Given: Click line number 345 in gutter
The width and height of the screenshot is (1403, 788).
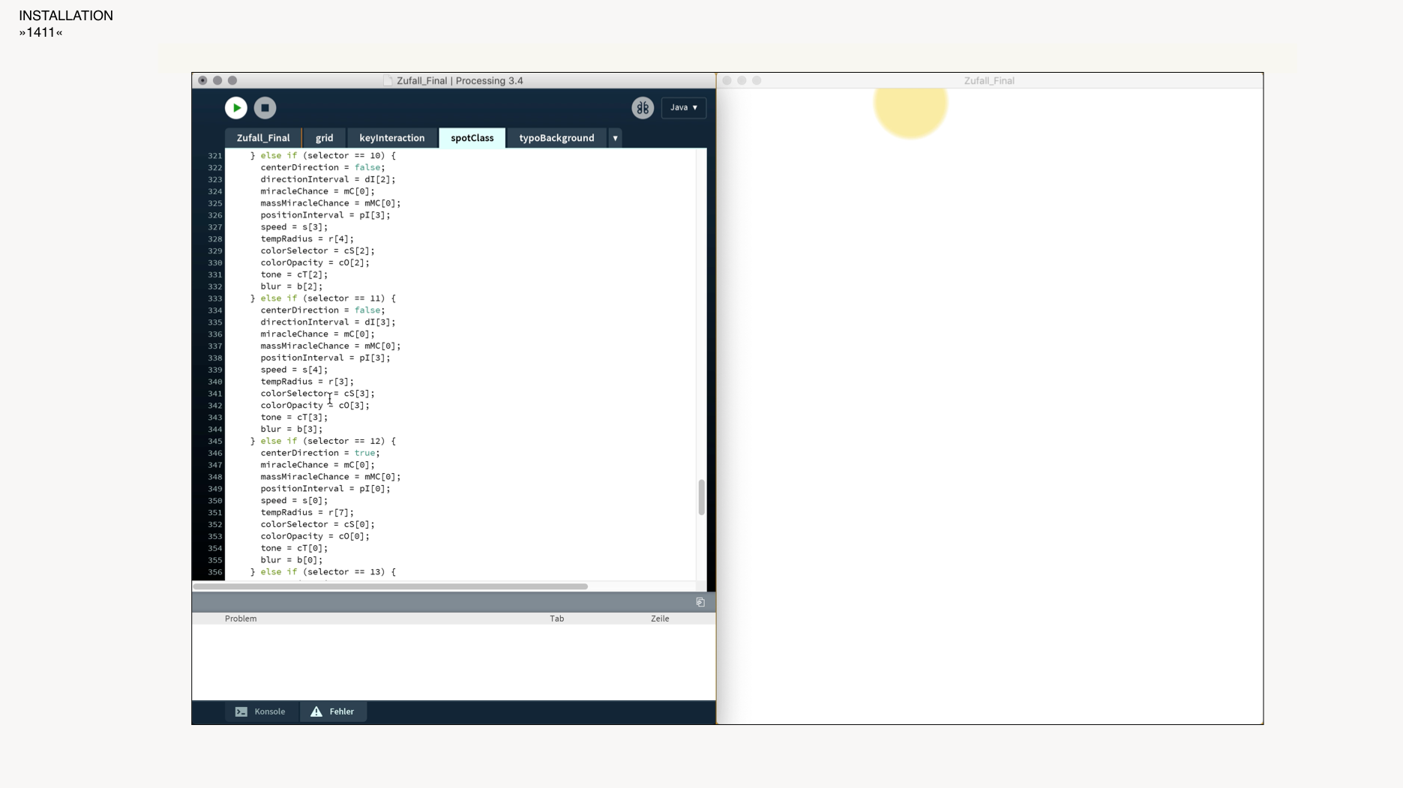Looking at the screenshot, I should (215, 441).
